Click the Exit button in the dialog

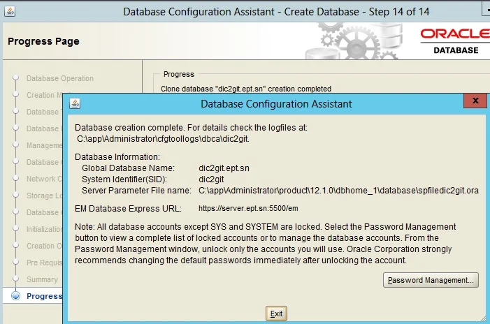coord(276,314)
